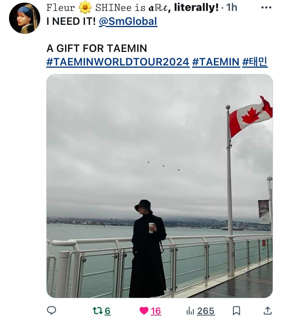Click the share upload arrow icon
Screen dimensions: 282x320
[x=267, y=311]
